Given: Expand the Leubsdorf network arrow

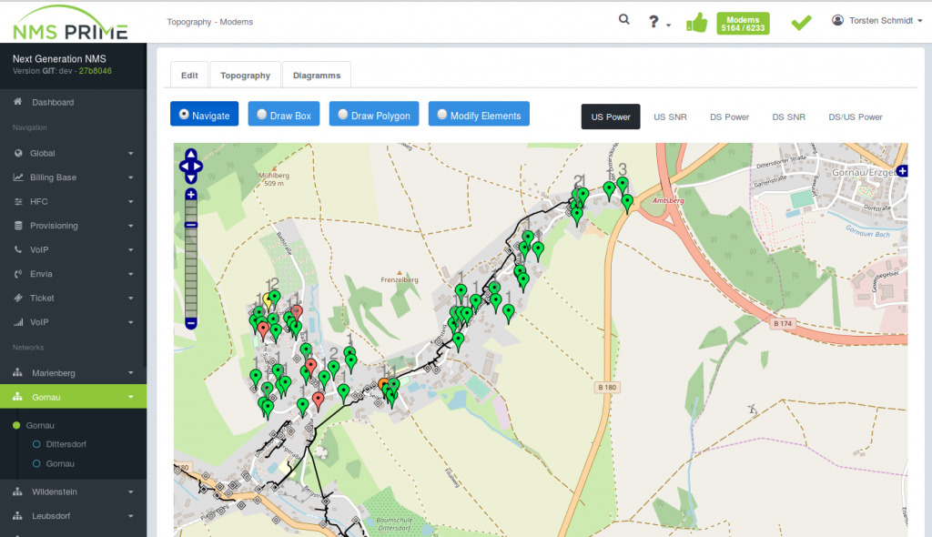Looking at the screenshot, I should point(131,516).
